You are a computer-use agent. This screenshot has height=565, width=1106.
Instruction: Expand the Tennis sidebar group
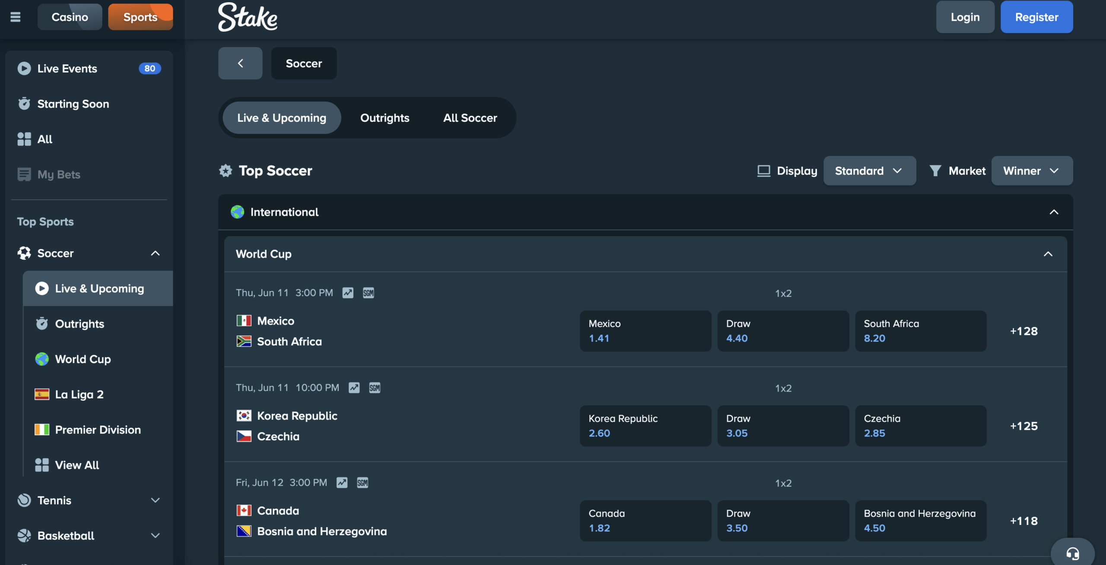click(156, 500)
